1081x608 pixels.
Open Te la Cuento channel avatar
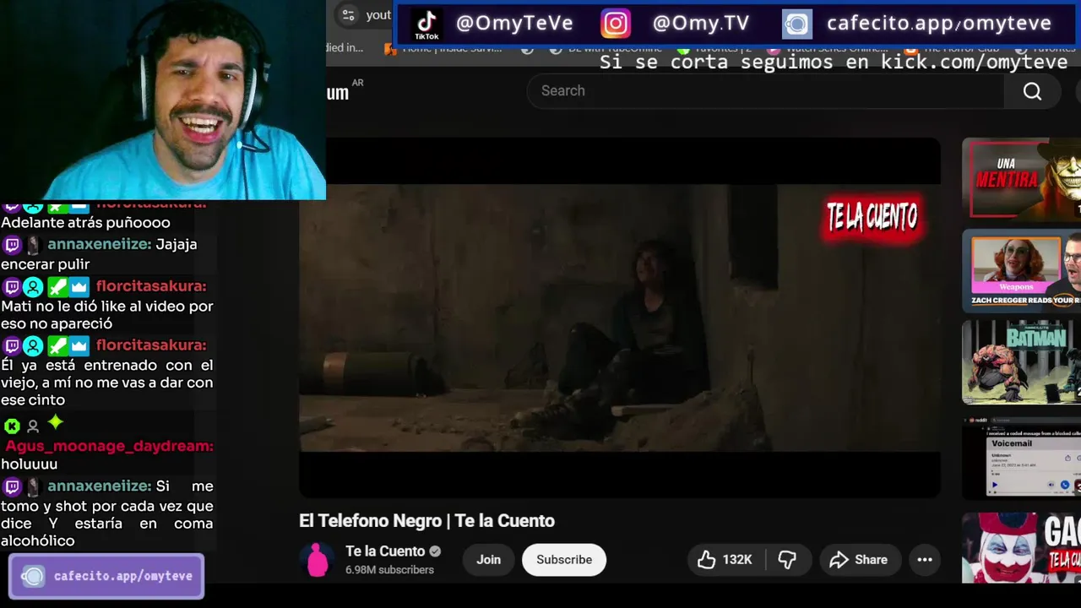[317, 560]
